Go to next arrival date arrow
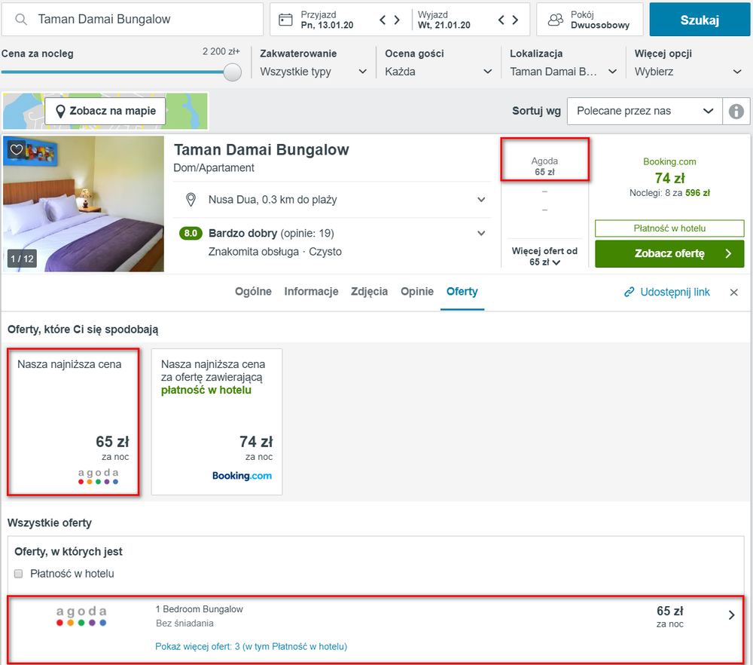The height and width of the screenshot is (665, 753). coord(397,20)
